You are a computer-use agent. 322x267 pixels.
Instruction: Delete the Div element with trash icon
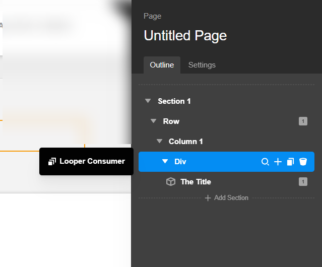[x=303, y=162]
